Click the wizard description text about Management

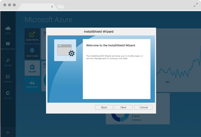coord(114,57)
